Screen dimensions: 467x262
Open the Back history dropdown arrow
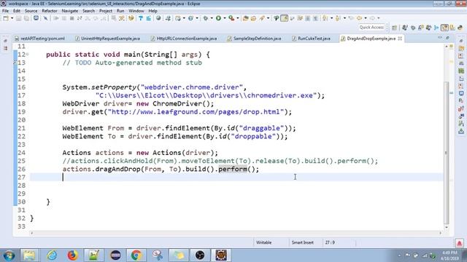pyautogui.click(x=366, y=18)
